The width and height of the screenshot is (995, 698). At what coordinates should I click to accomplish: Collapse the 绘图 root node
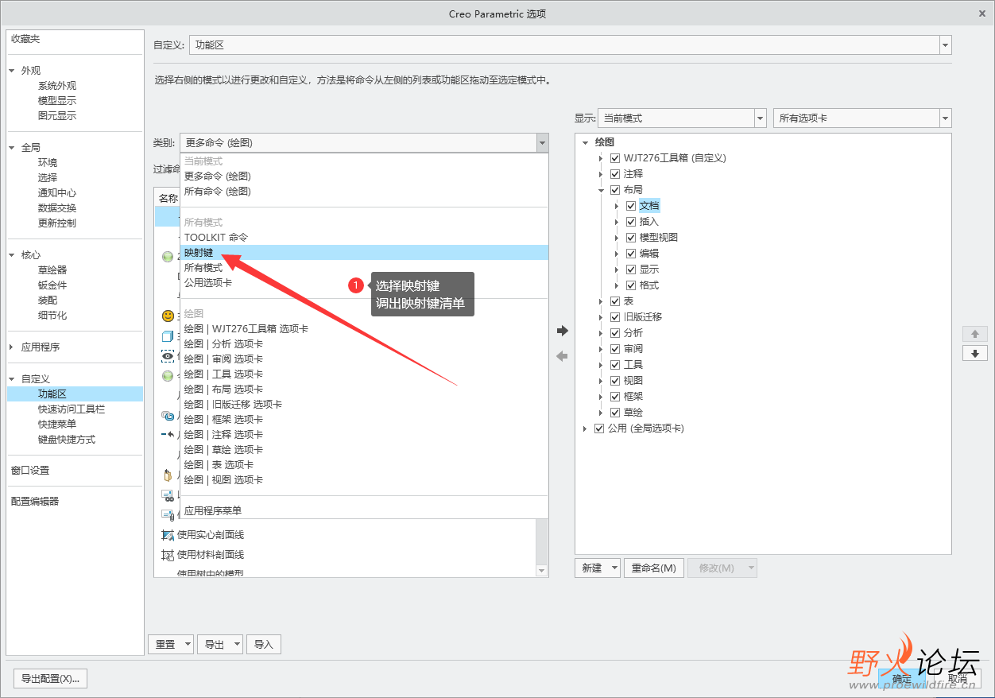[x=586, y=142]
